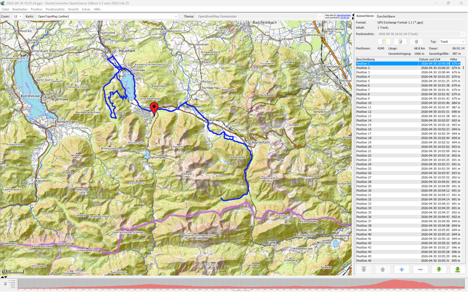Click the Datum und Zeit column header
The width and height of the screenshot is (468, 292).
pyautogui.click(x=430, y=59)
